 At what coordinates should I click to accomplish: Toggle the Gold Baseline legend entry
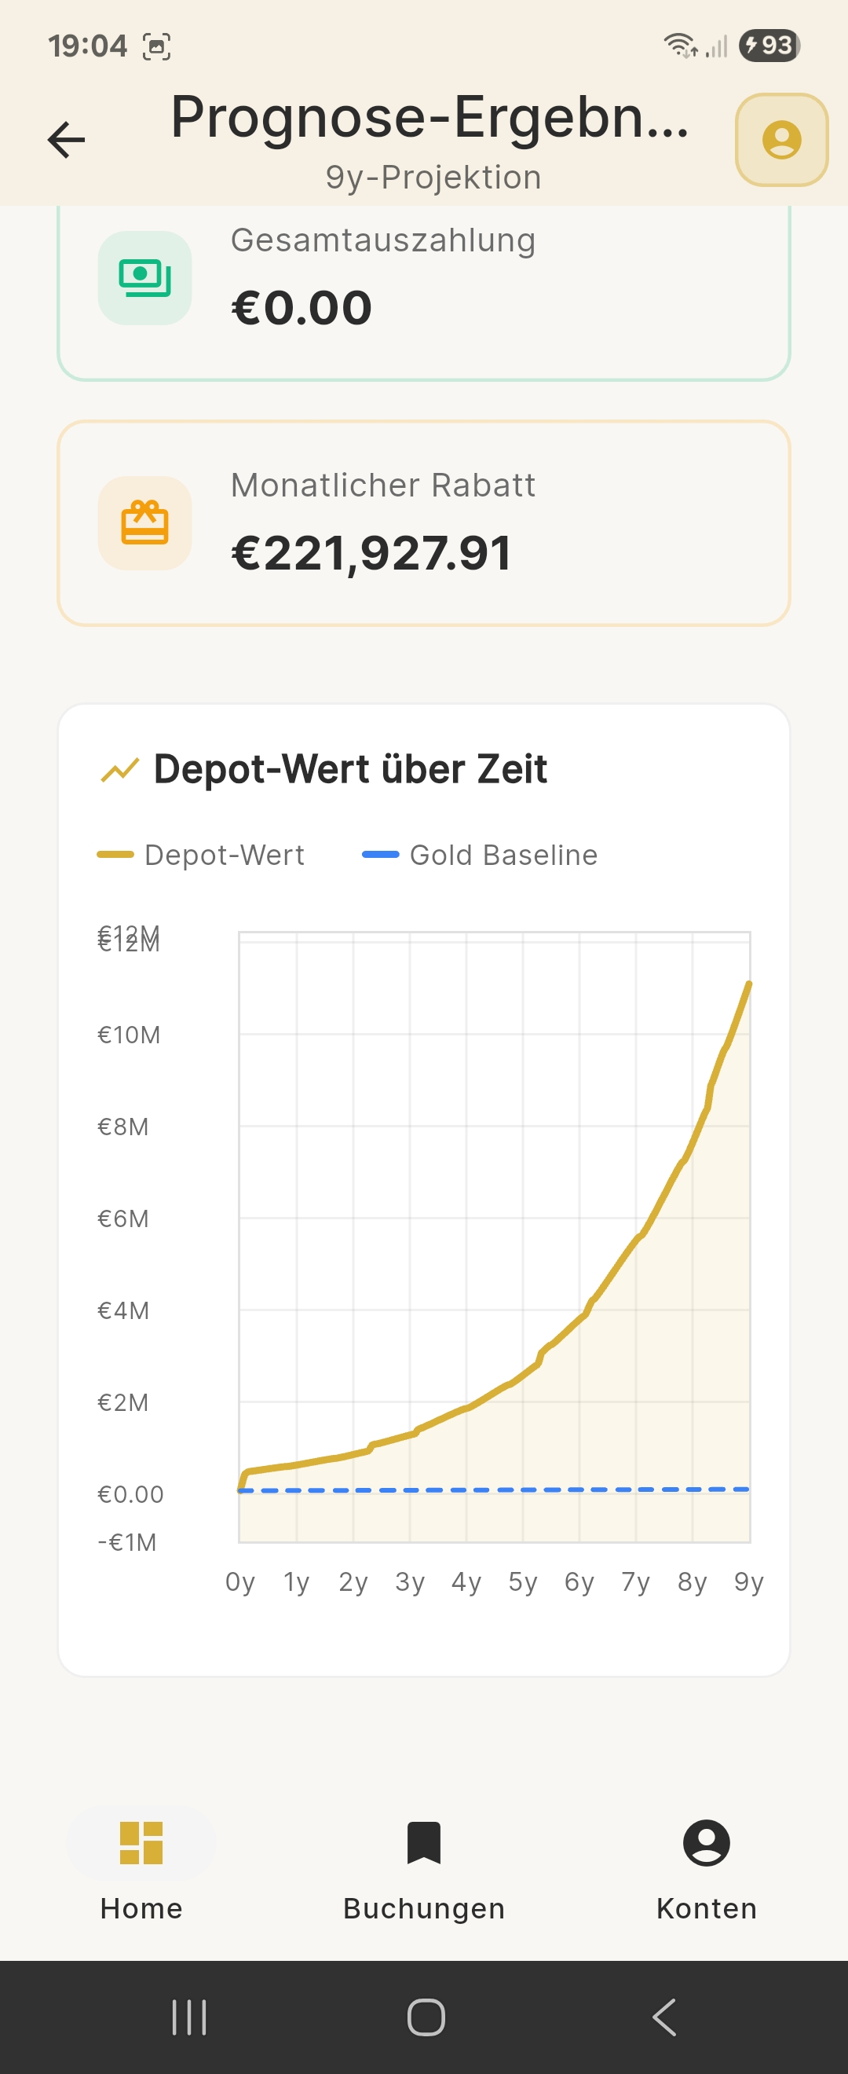[481, 855]
